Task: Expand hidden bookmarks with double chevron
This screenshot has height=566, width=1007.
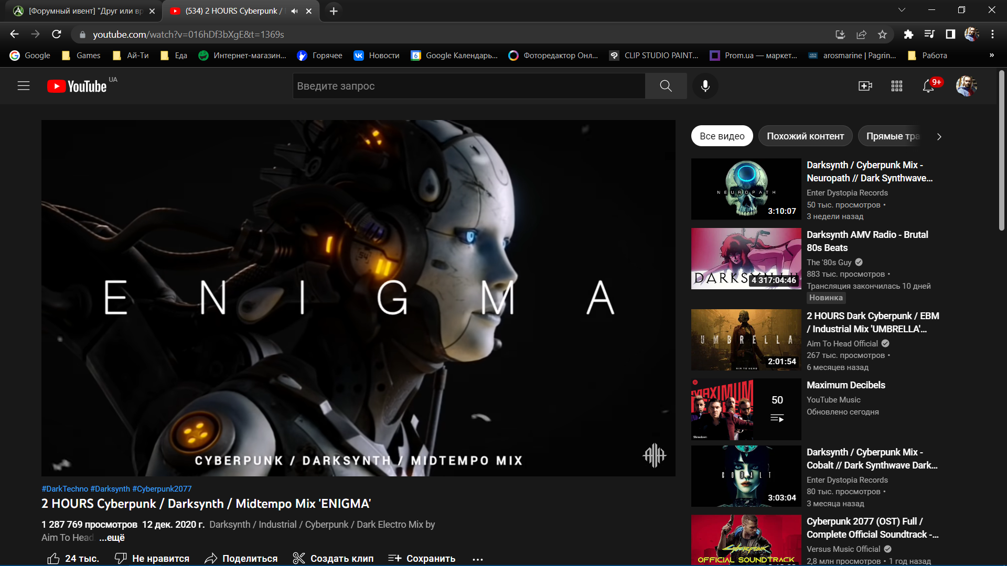Action: pyautogui.click(x=992, y=55)
